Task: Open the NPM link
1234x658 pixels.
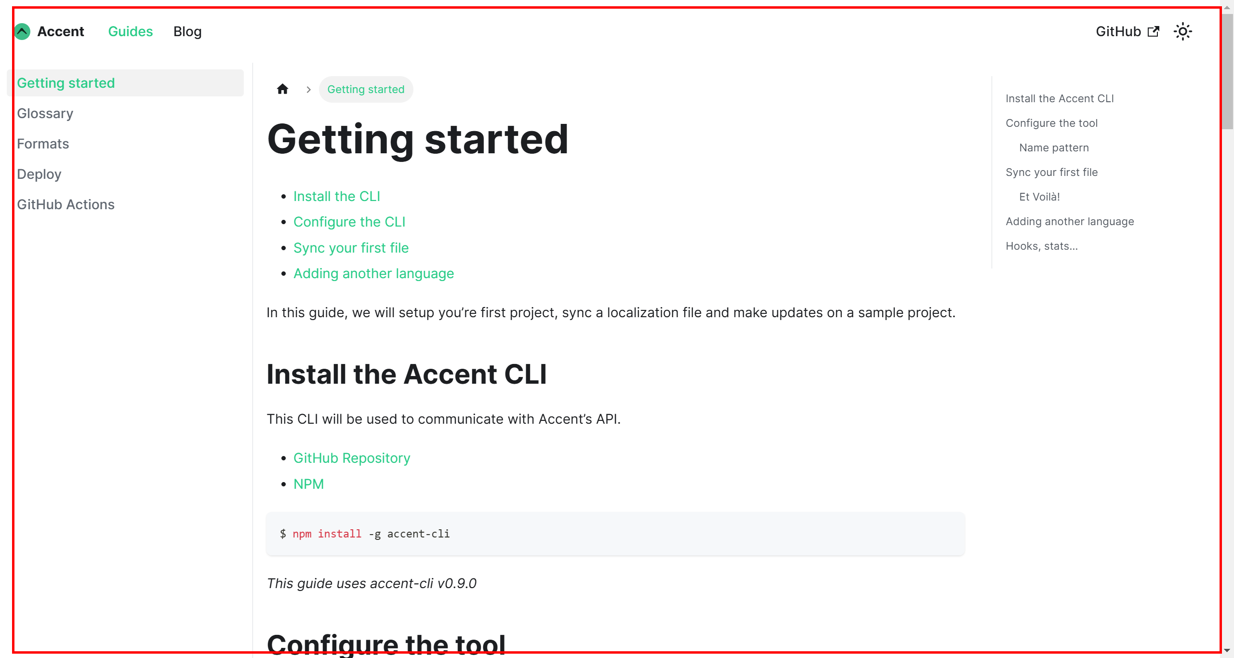Action: tap(308, 484)
